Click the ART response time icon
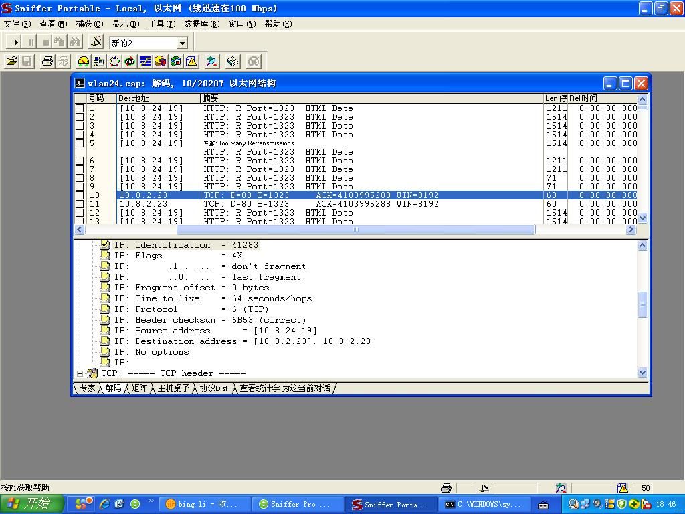Image resolution: width=685 pixels, height=514 pixels. tap(130, 62)
